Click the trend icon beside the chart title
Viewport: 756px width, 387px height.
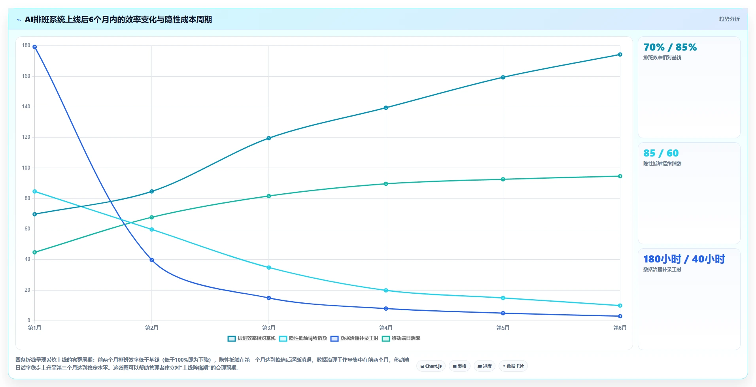(19, 20)
